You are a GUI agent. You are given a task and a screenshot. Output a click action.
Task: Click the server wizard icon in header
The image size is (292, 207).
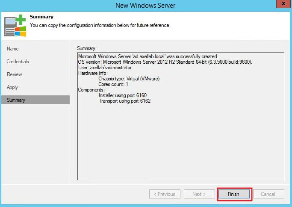click(14, 25)
